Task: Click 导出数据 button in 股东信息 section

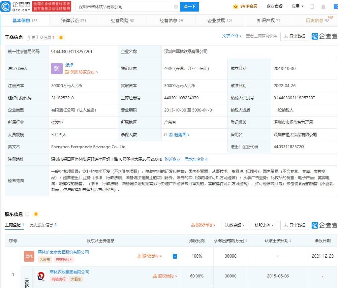Action: point(294,225)
